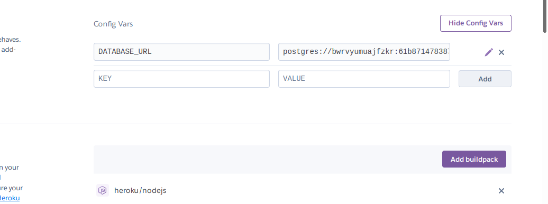Edit the DATABASE_URL config var with pencil icon

click(489, 52)
